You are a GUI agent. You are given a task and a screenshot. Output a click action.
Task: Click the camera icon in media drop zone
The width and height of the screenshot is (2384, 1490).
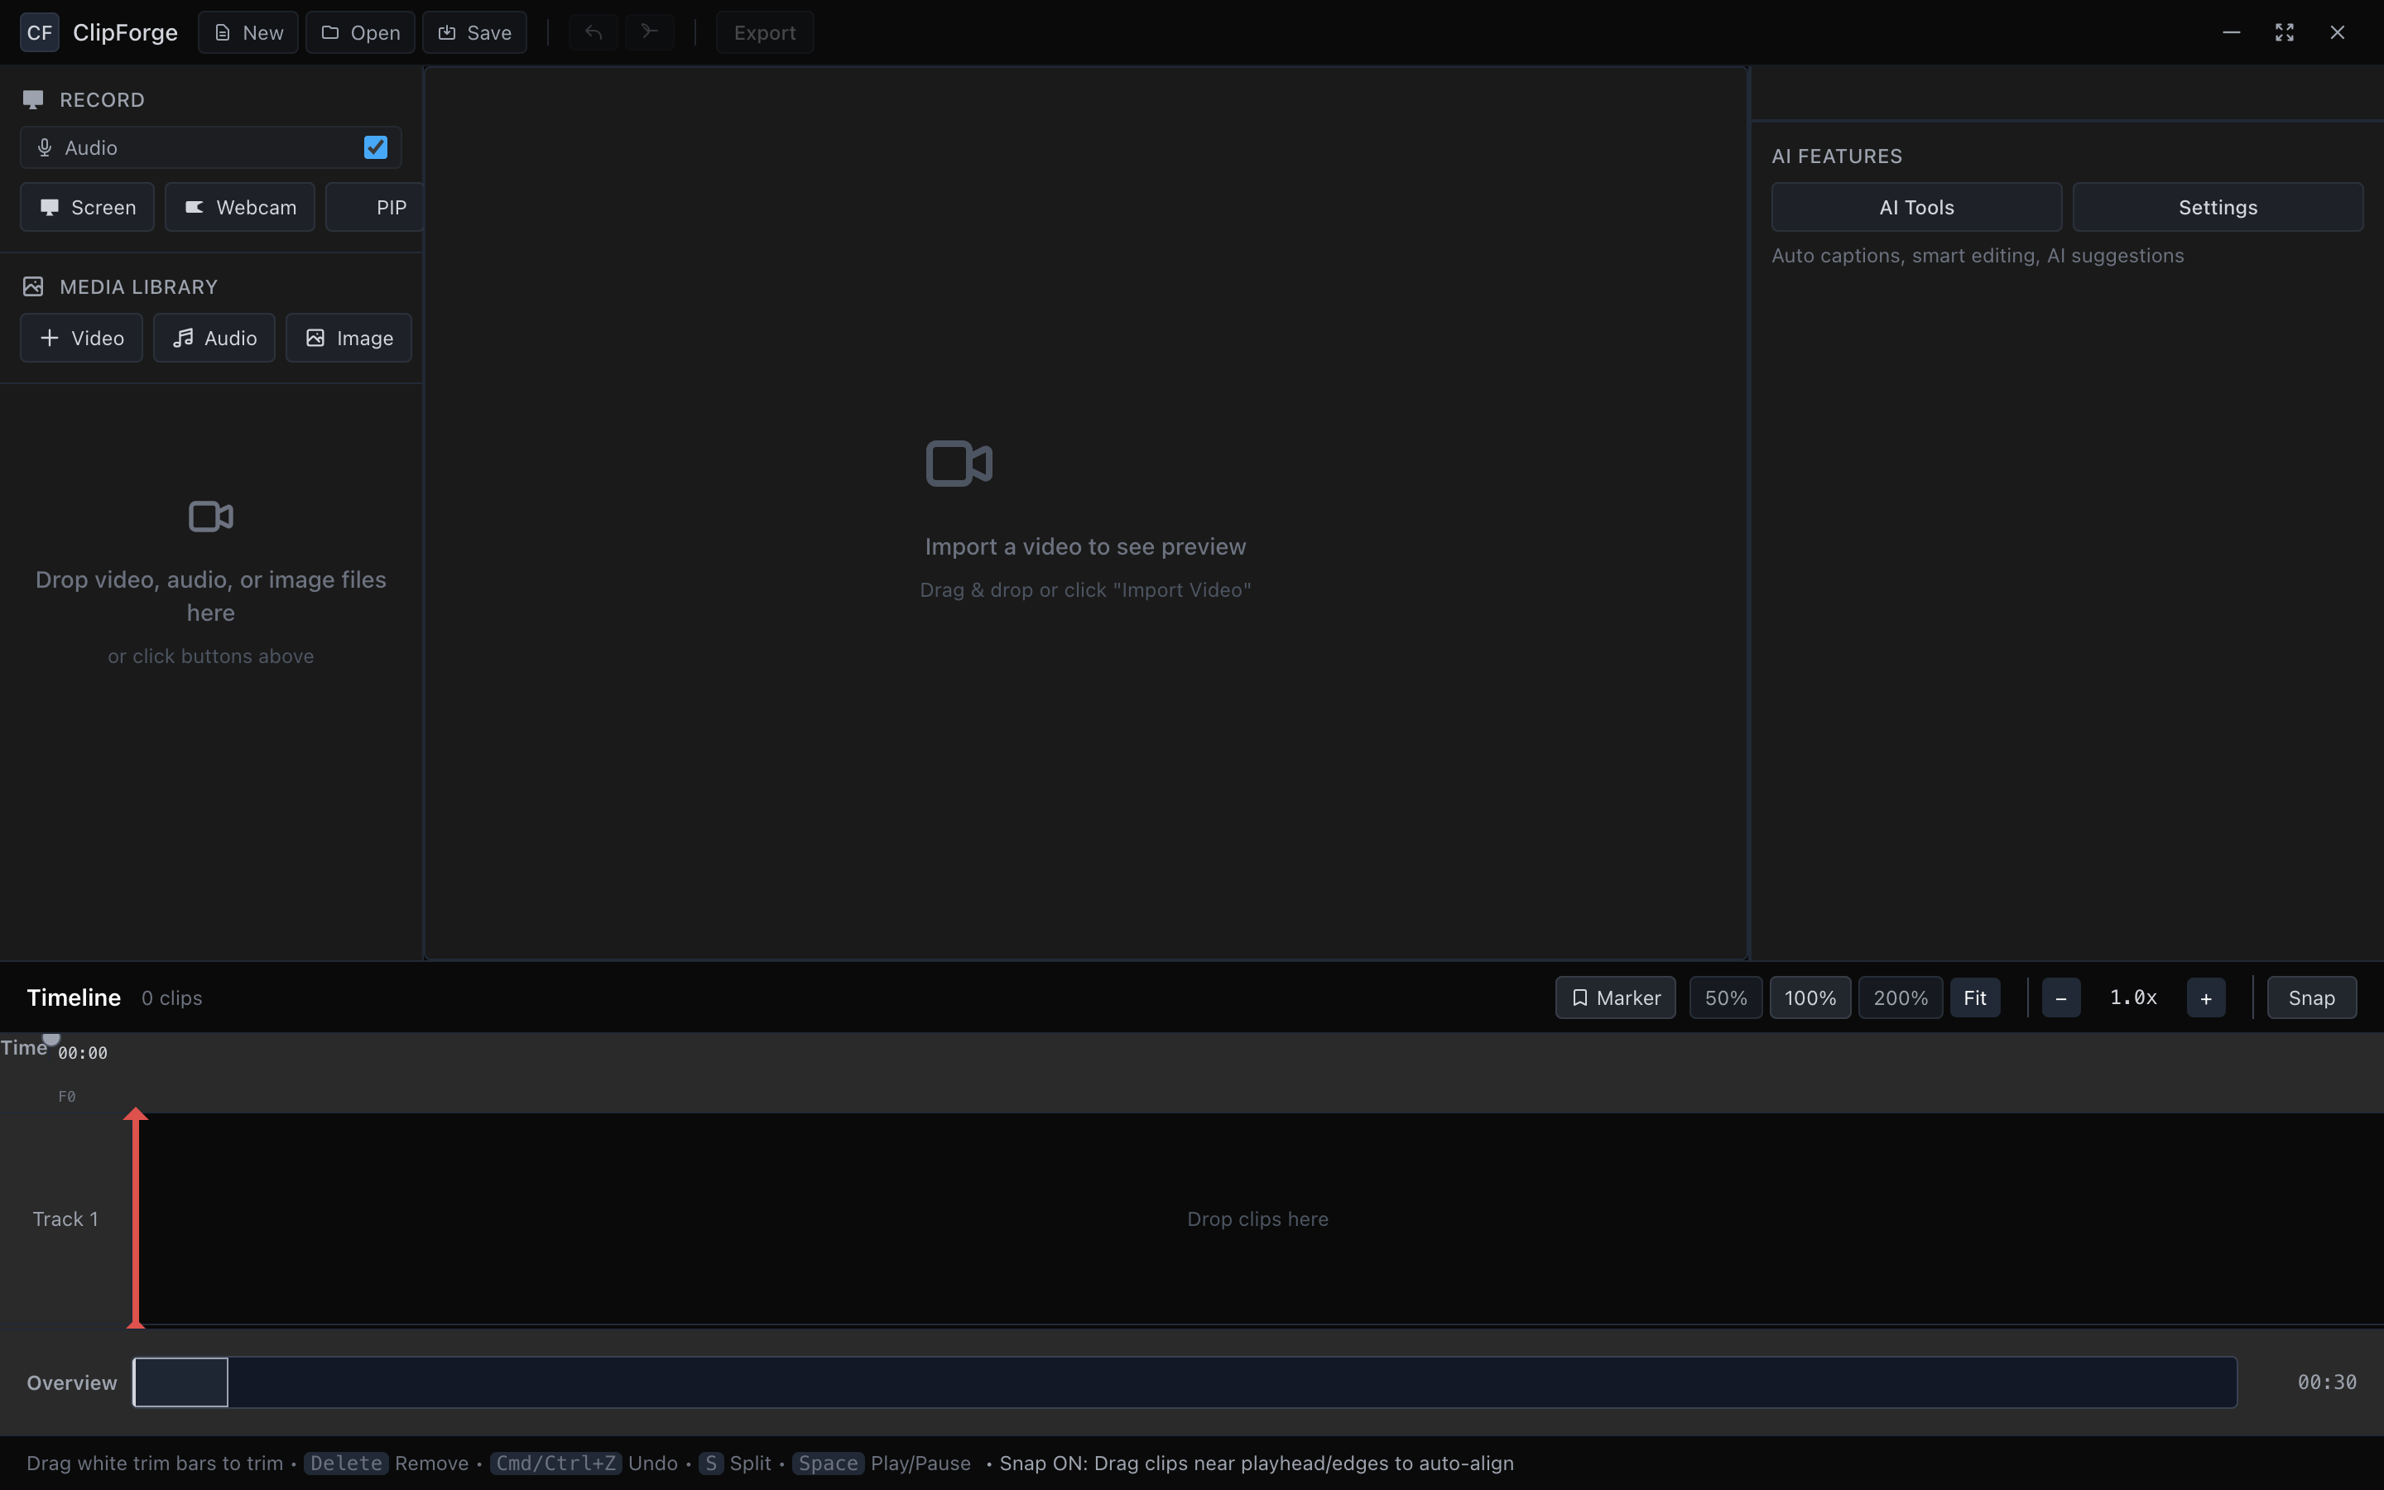[x=211, y=517]
